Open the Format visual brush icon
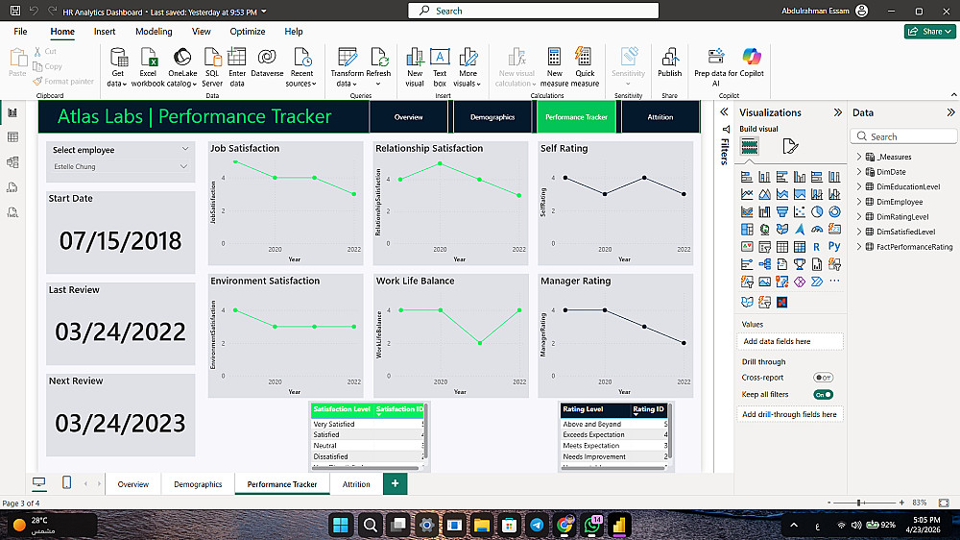 click(x=790, y=146)
